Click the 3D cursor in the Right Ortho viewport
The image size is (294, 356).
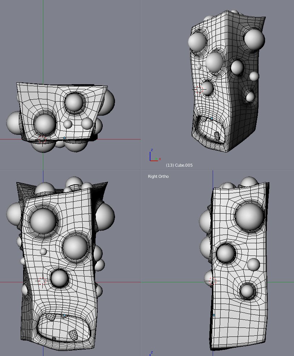tap(212, 281)
